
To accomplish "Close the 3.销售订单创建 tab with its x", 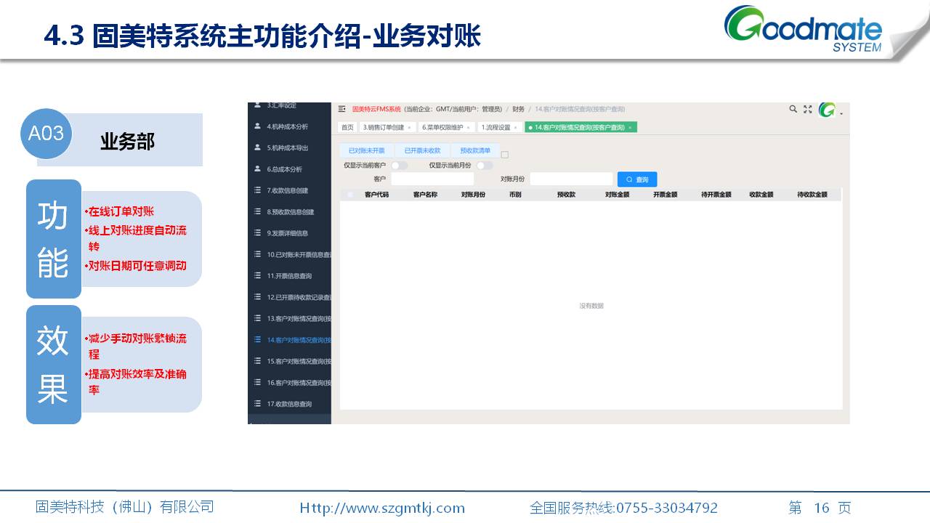I will pyautogui.click(x=409, y=128).
